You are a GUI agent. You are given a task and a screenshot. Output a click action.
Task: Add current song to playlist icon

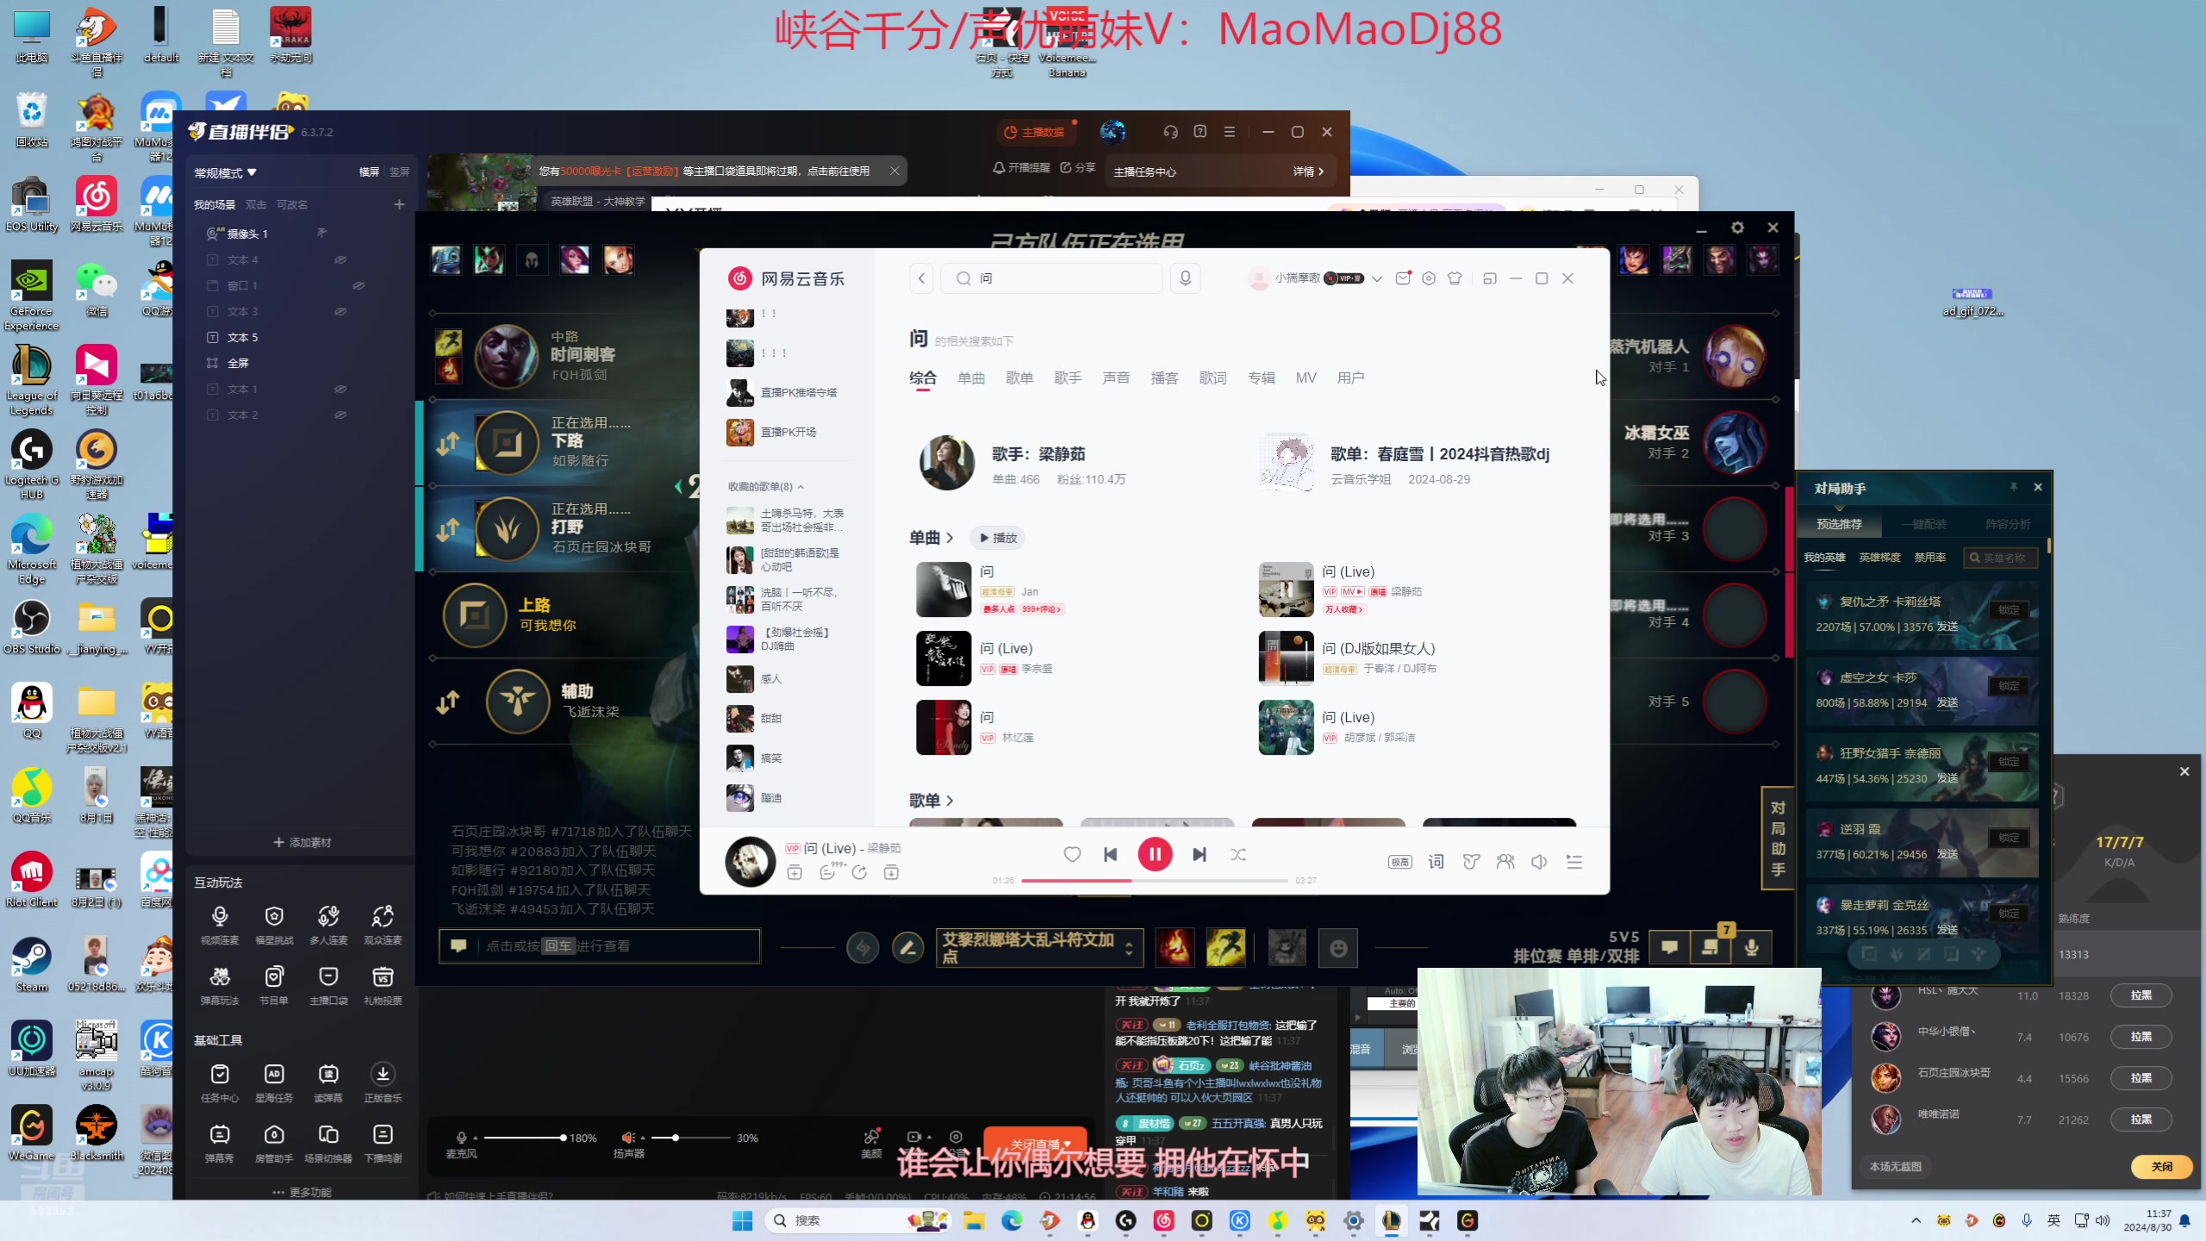coord(795,872)
